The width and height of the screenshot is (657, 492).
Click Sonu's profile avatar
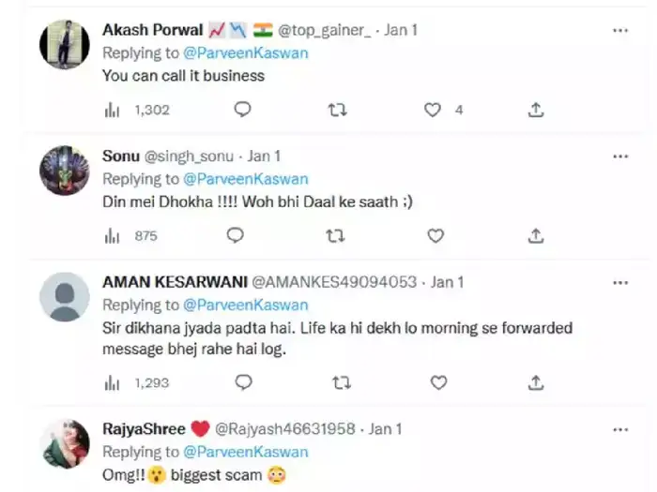[65, 171]
